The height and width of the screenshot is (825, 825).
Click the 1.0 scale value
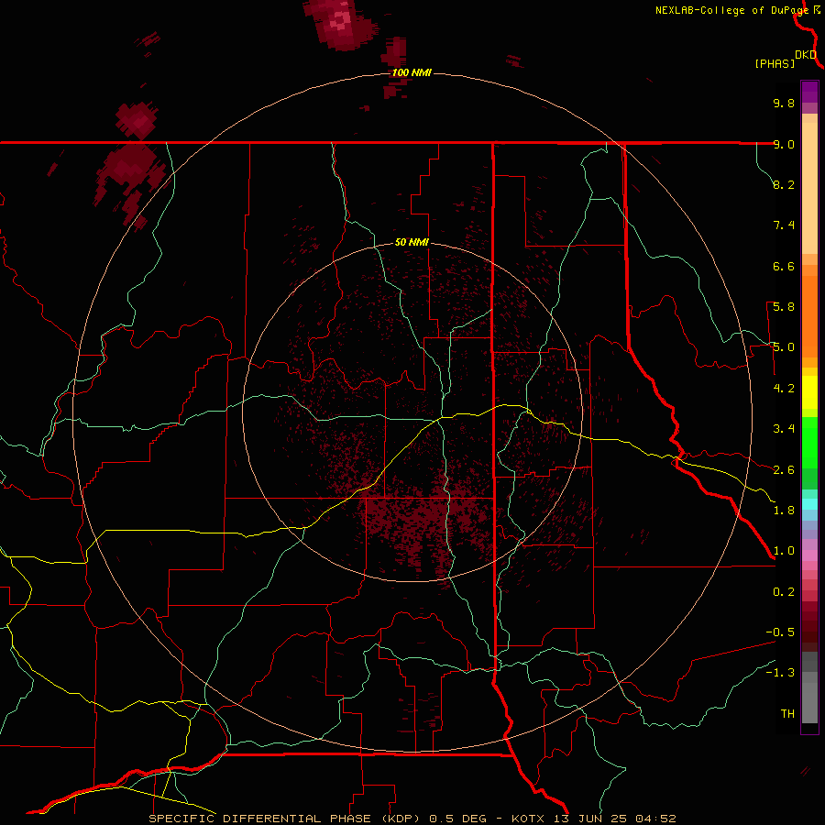click(x=784, y=551)
